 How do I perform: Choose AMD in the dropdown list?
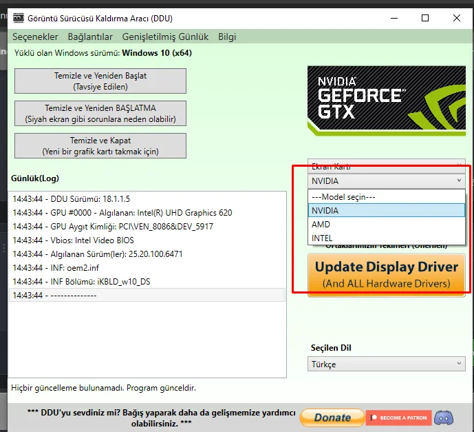point(387,225)
